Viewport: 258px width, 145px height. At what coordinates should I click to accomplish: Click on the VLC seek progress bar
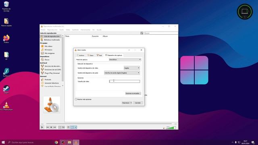[x=109, y=124]
